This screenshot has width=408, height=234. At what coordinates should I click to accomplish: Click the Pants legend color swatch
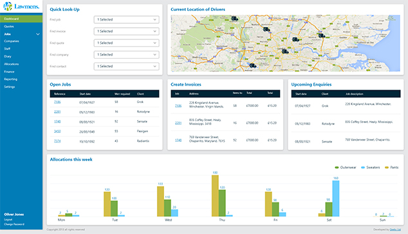[387, 168]
